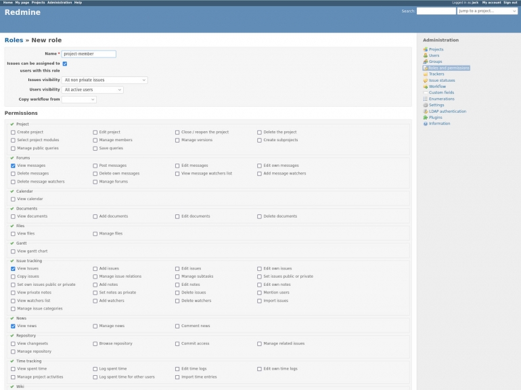This screenshot has width=521, height=390.
Task: Open My account link
Action: tap(491, 2)
